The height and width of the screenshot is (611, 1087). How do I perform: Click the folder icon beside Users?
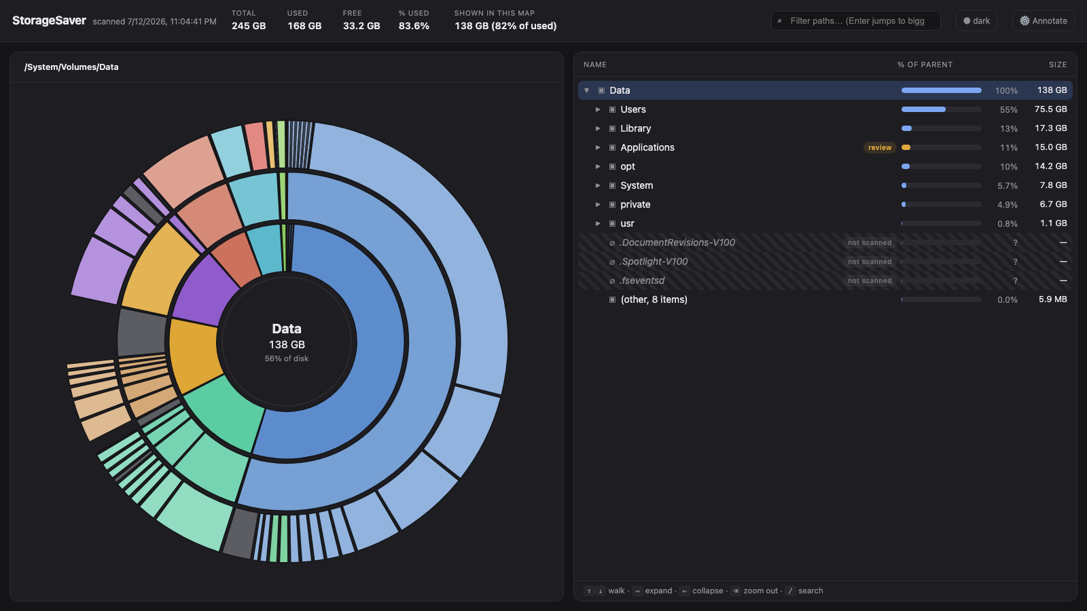tap(612, 109)
